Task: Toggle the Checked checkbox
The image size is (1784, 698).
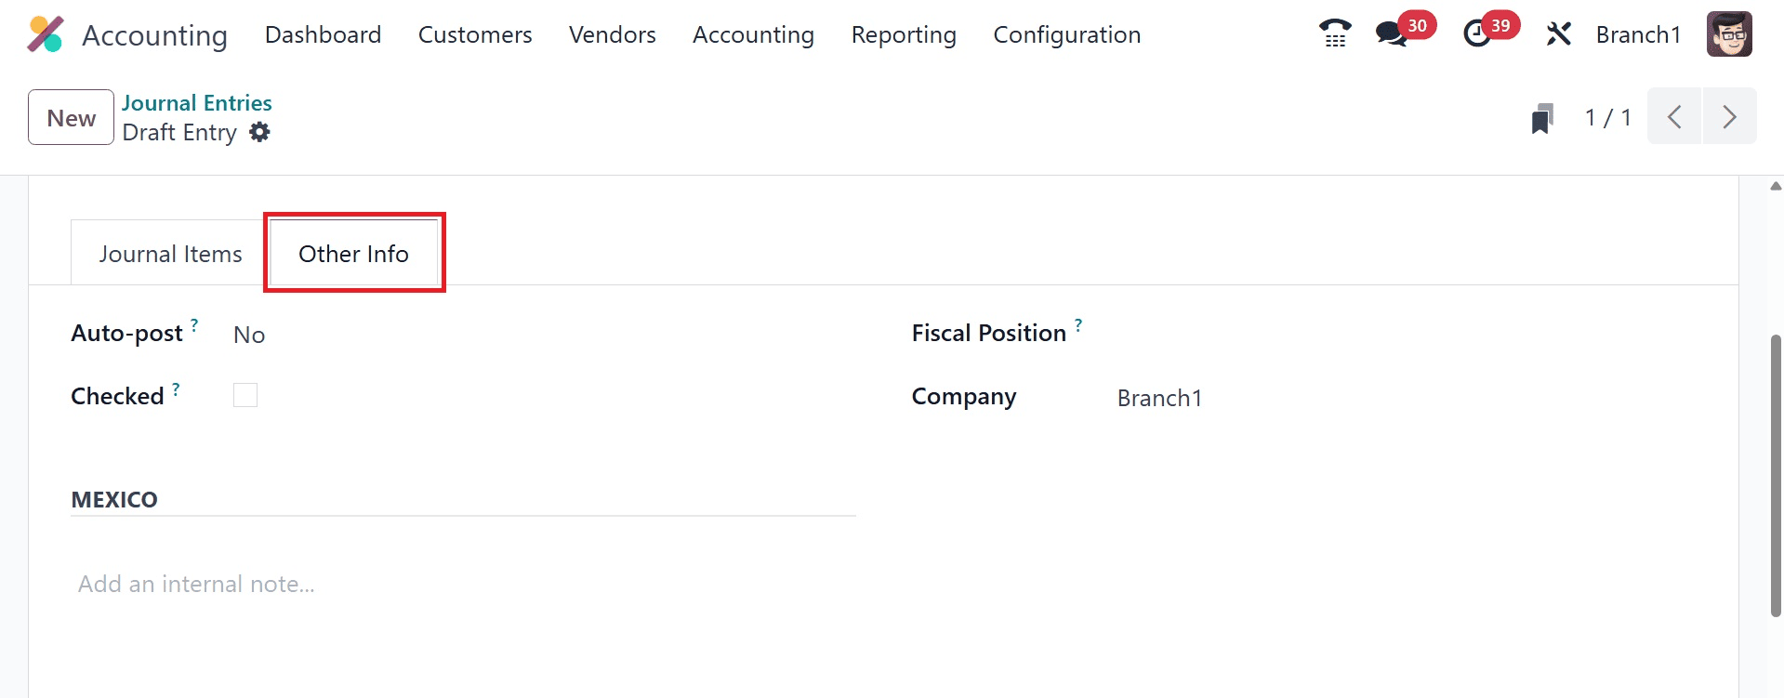Action: pyautogui.click(x=245, y=395)
